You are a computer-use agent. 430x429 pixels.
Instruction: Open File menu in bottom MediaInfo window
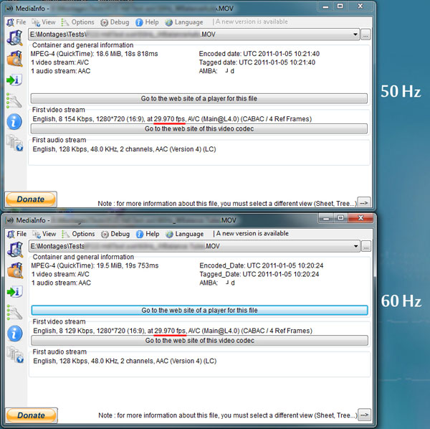(16, 234)
